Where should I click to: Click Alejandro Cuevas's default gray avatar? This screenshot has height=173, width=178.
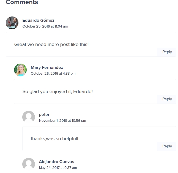pyautogui.click(x=29, y=164)
